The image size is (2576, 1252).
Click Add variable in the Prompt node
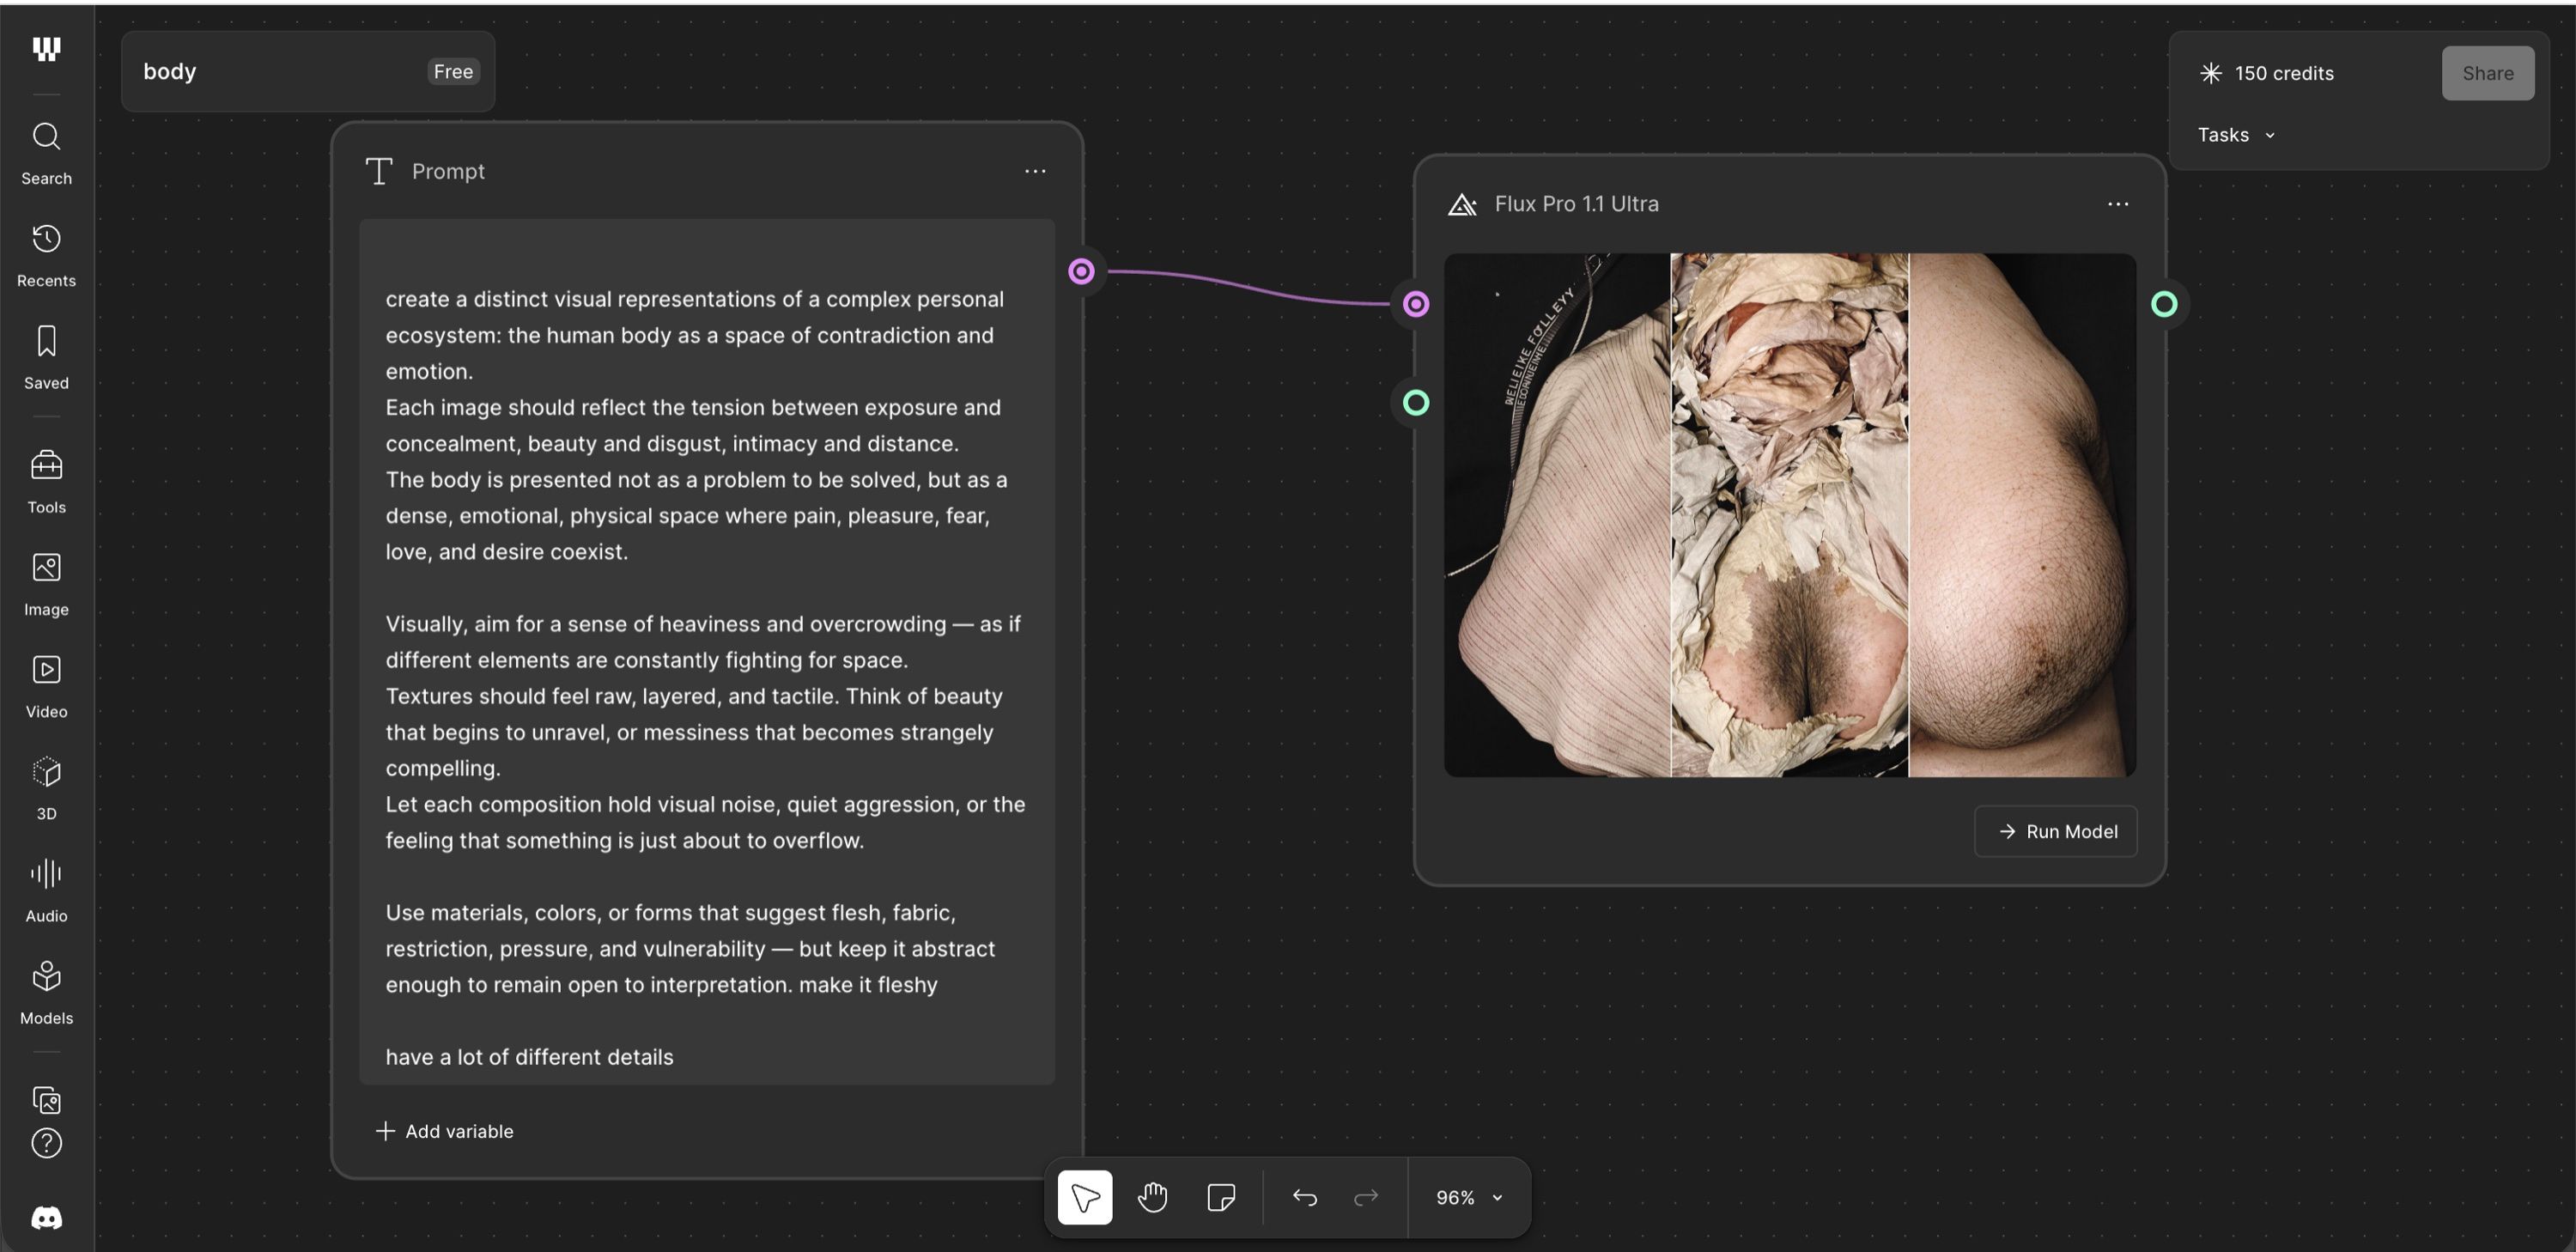point(444,1131)
